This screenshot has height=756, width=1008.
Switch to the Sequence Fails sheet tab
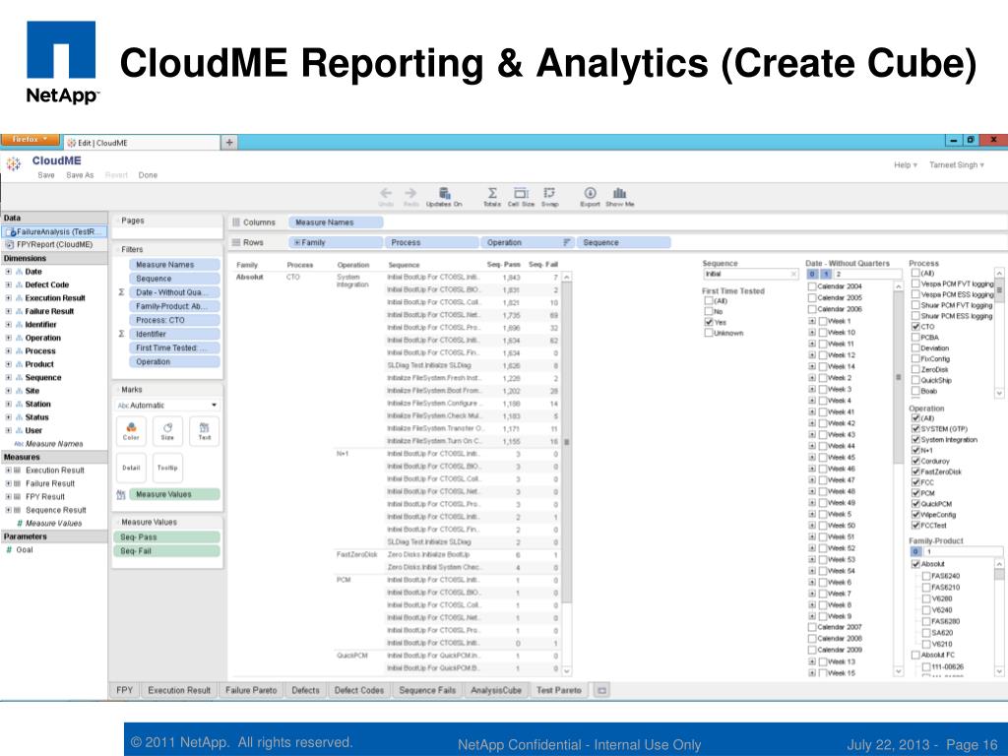pos(427,690)
